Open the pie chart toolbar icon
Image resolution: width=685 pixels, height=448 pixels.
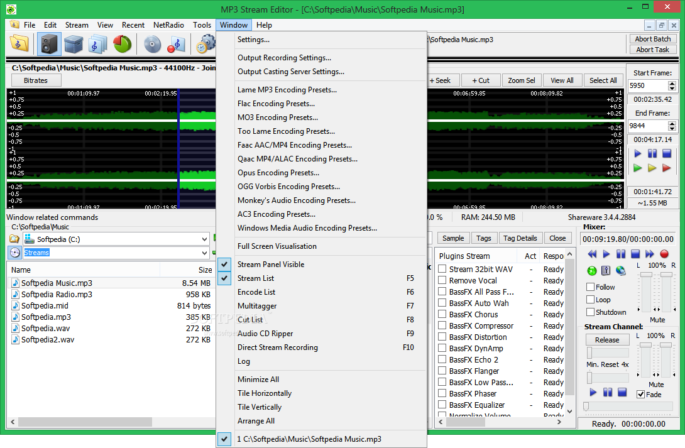[x=123, y=44]
